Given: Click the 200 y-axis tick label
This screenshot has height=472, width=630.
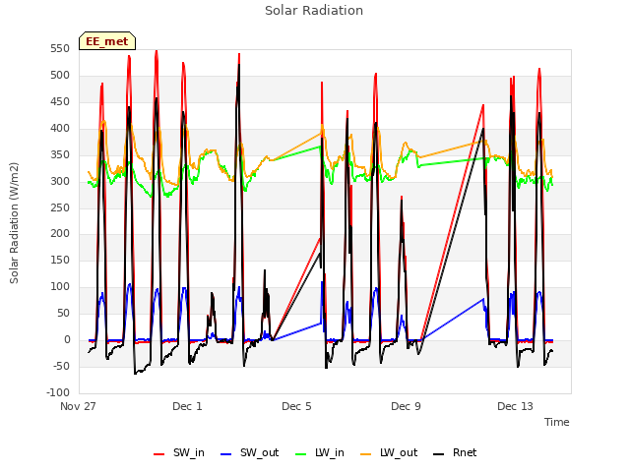Looking at the screenshot, I should tap(60, 234).
